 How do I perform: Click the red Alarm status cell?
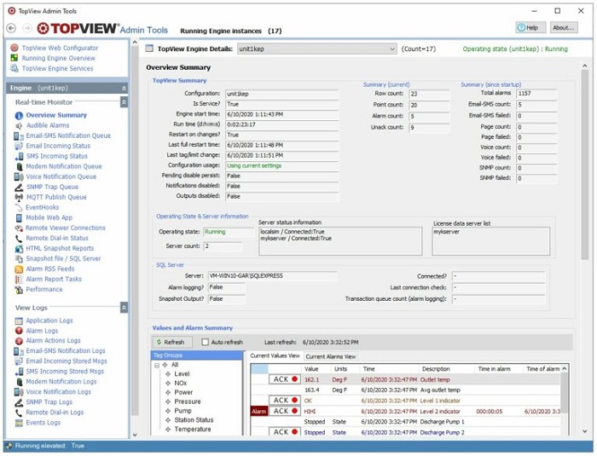tap(259, 411)
